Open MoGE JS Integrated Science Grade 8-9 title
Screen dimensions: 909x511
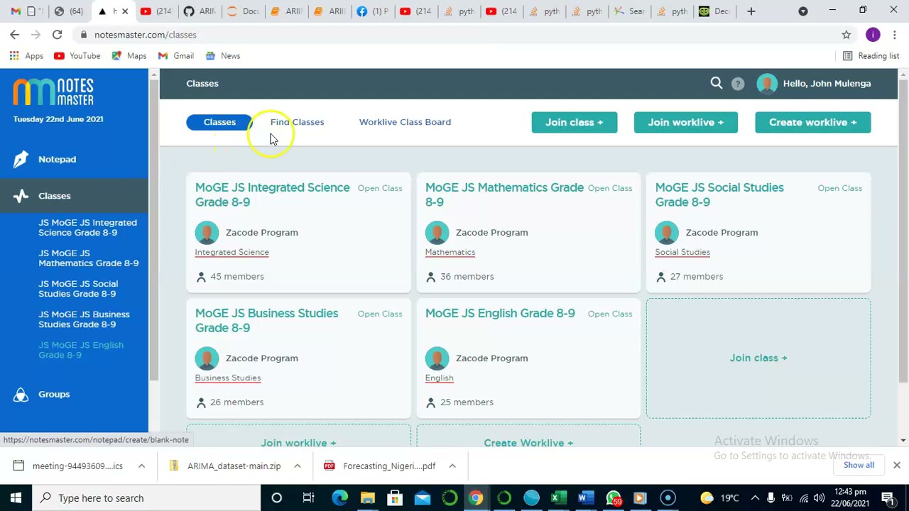272,194
